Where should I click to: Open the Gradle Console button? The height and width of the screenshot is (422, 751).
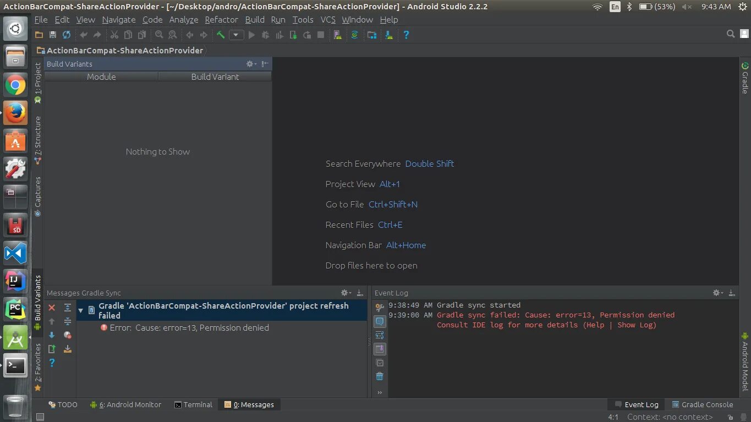pos(703,404)
